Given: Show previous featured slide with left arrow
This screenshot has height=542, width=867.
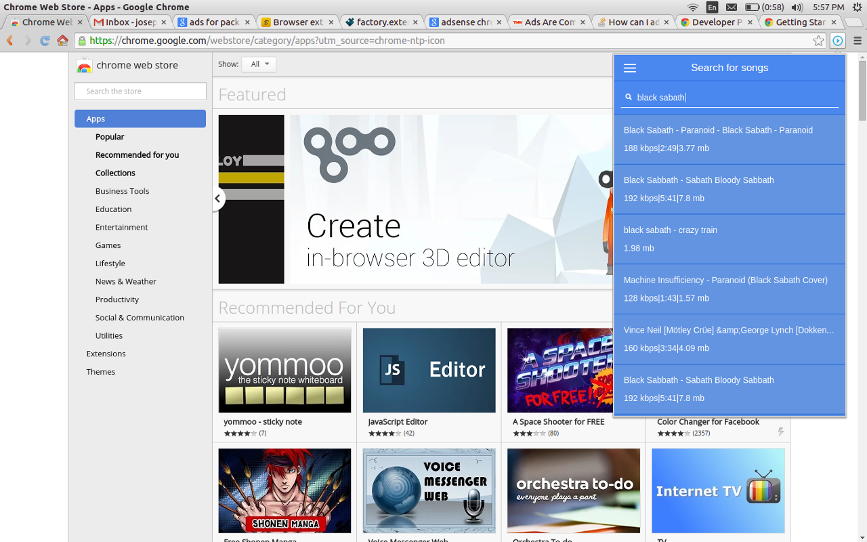Looking at the screenshot, I should [x=217, y=199].
